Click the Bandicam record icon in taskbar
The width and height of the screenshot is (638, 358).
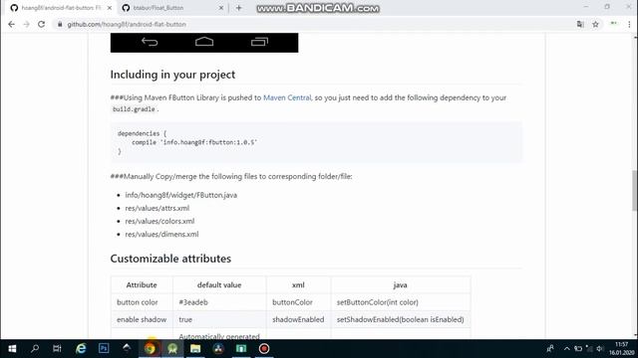264,349
